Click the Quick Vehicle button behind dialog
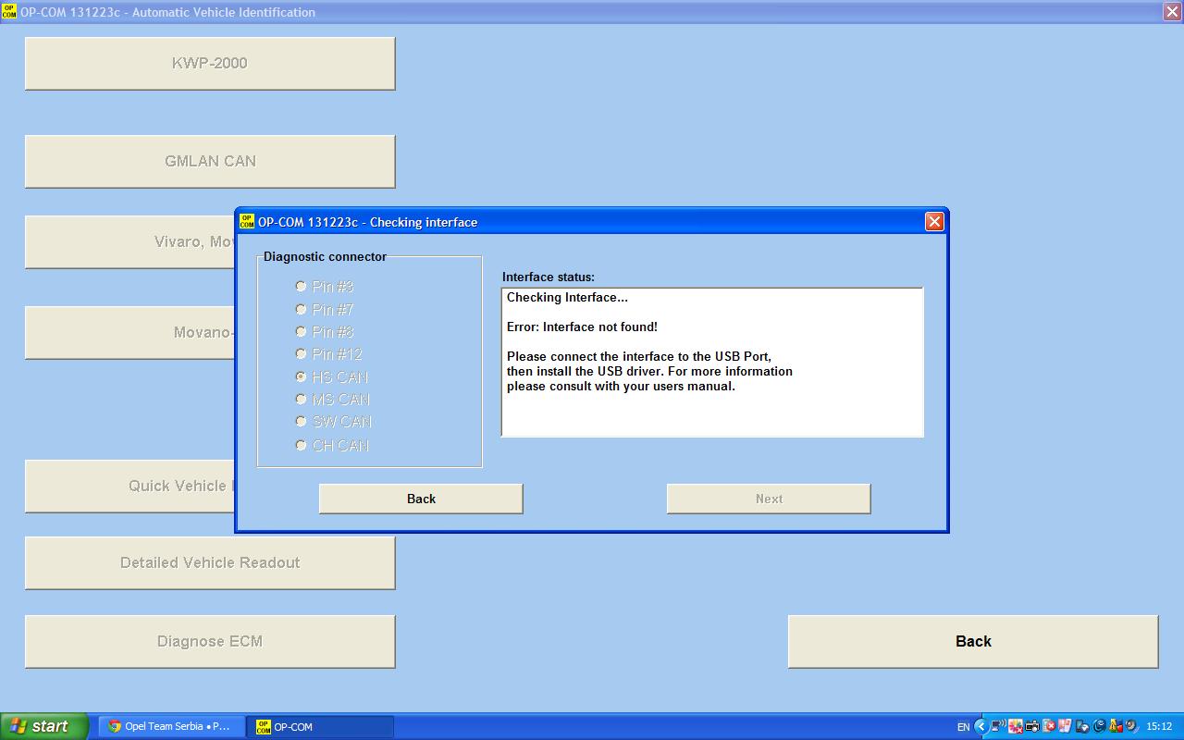 (129, 486)
